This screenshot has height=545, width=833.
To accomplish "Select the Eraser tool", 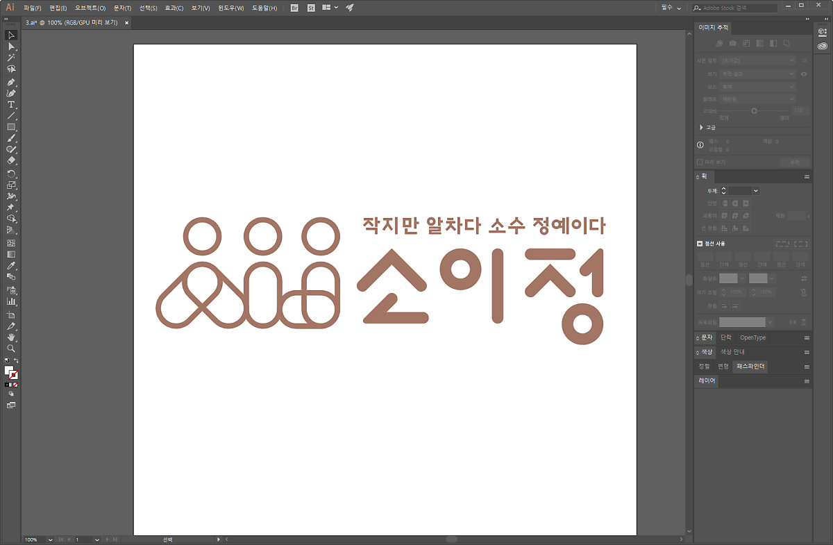I will (x=11, y=160).
